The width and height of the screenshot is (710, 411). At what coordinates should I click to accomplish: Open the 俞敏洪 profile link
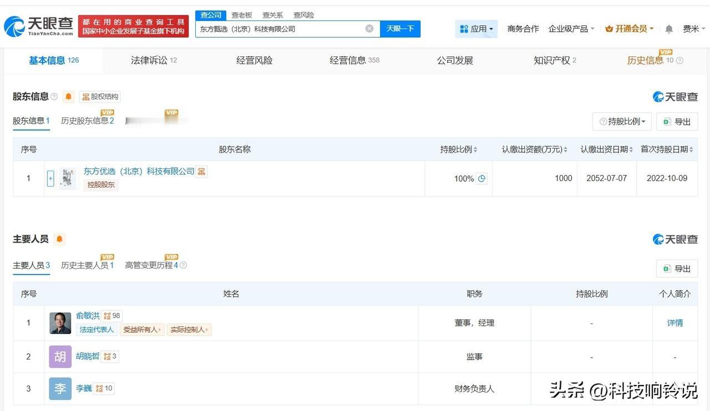click(x=88, y=316)
